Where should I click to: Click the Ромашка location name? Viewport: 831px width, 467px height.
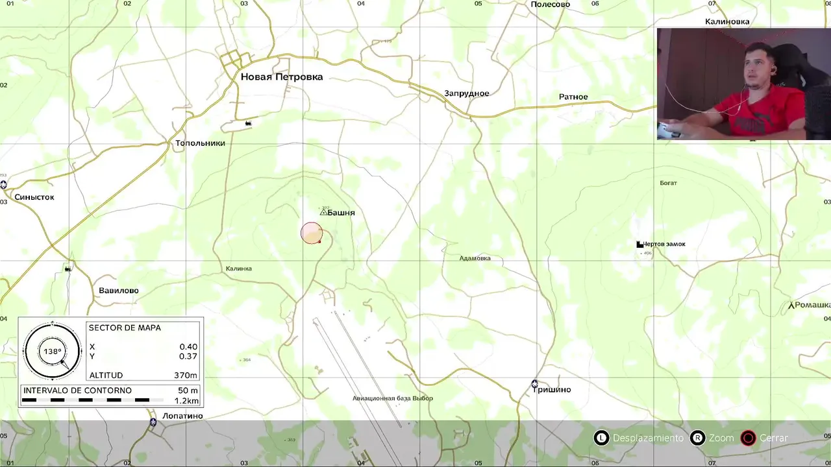tap(813, 305)
